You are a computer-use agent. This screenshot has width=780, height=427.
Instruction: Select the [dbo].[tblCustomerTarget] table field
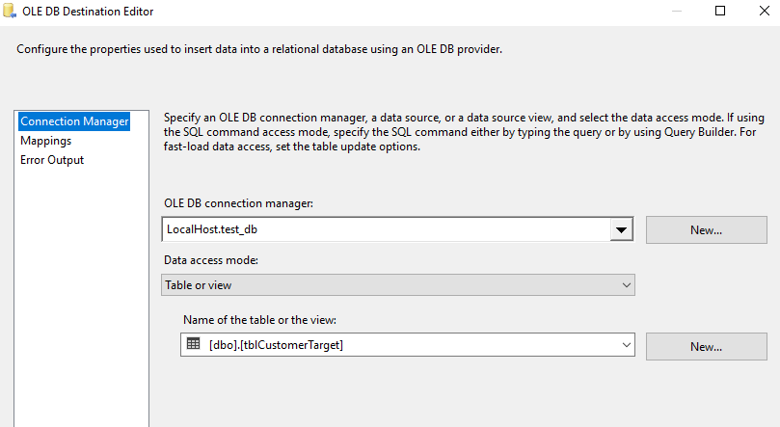tap(405, 344)
